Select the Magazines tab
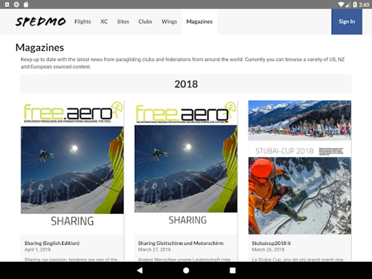Screen dimensions: 372x279 click(x=200, y=22)
